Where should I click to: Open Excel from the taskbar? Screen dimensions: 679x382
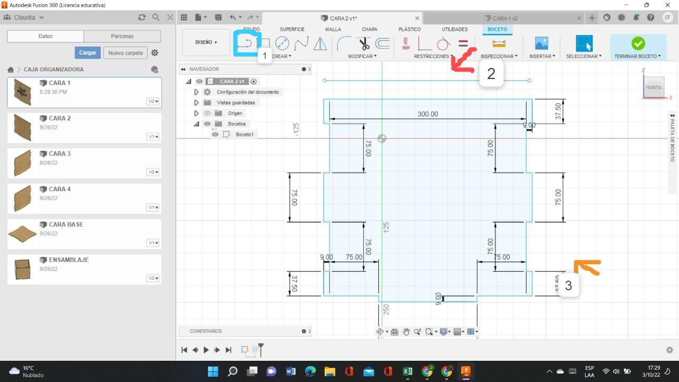click(x=407, y=371)
